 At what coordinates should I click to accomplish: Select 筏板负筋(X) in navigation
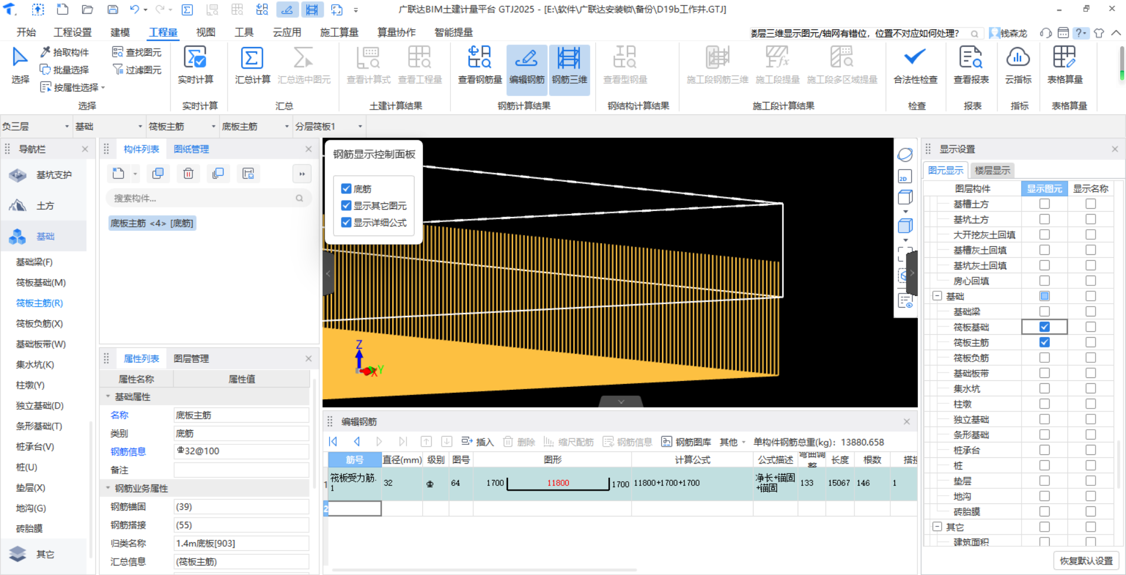tap(39, 324)
